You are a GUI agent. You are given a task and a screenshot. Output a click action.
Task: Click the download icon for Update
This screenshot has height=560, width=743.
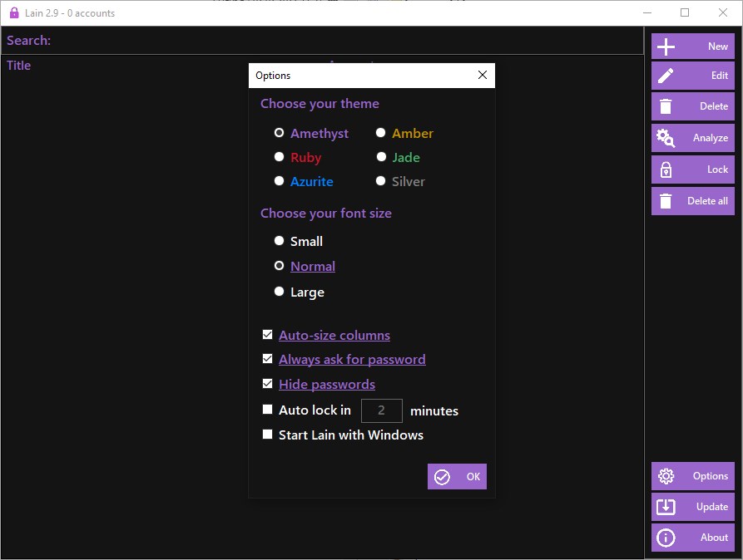click(666, 507)
